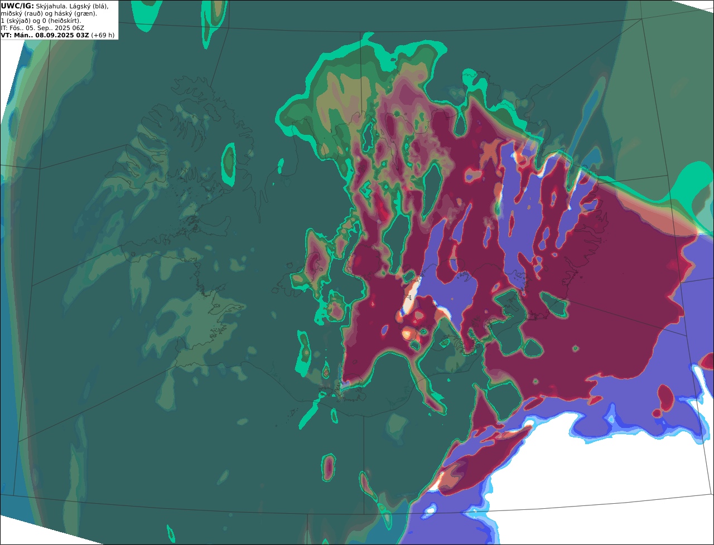Click the bold 'UWC/IG:' label
714x545 pixels.
(17, 6)
